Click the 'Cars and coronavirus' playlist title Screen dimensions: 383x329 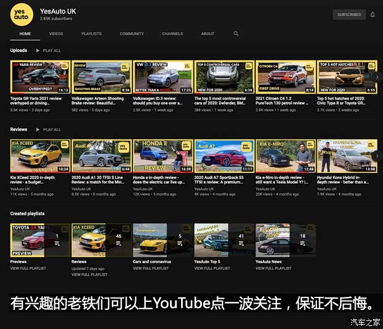152,262
